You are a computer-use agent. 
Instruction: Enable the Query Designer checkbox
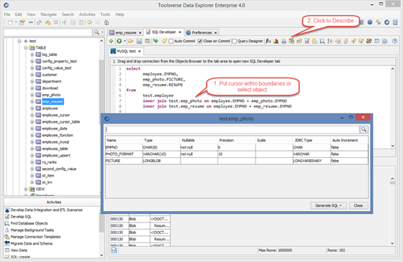(x=234, y=42)
